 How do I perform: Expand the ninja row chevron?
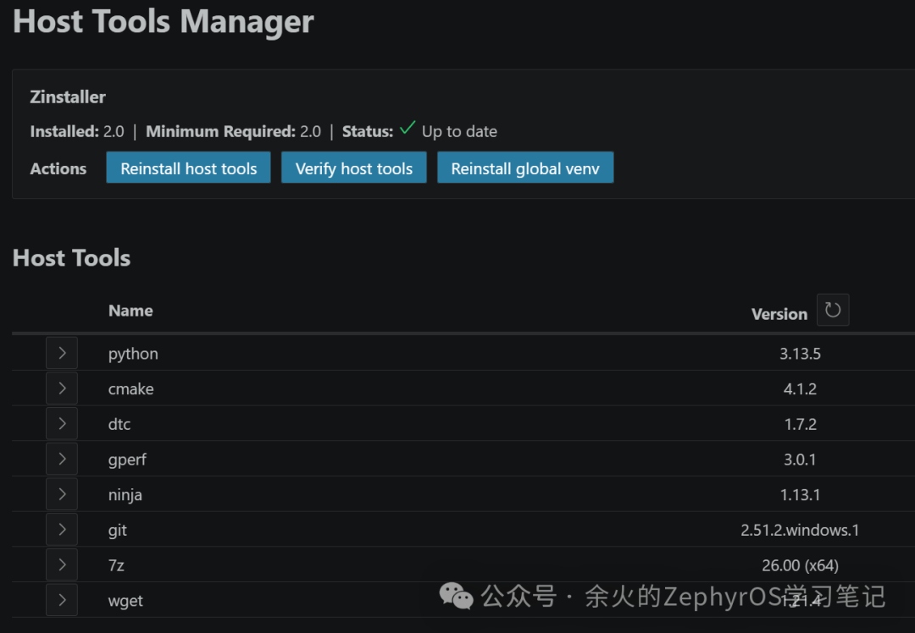62,494
